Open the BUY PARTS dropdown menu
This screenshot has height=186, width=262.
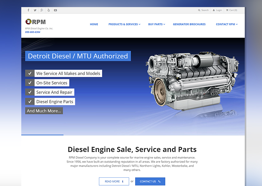[156, 24]
